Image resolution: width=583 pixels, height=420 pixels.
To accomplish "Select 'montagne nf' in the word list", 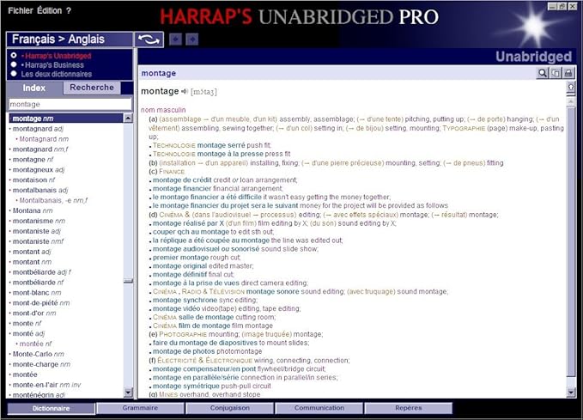I will 33,159.
